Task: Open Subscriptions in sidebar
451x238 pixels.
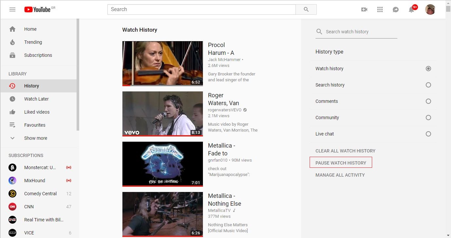Action: click(38, 55)
